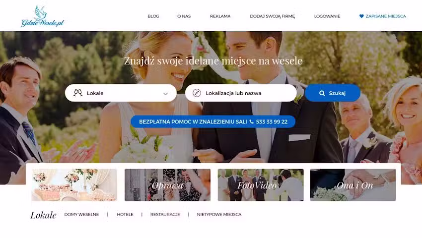Click the GdzieWesele.pl dove logo
422x238 pixels.
pyautogui.click(x=43, y=16)
